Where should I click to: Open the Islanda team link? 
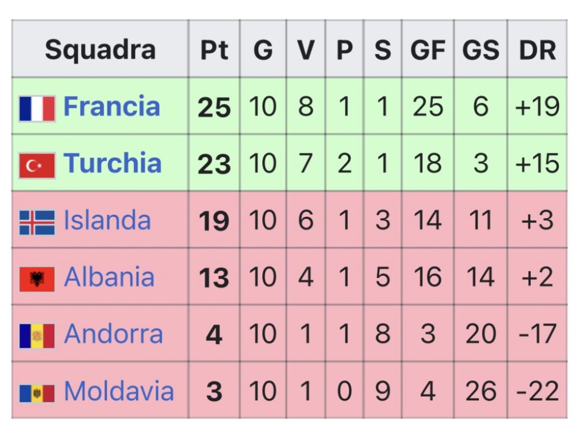point(107,220)
